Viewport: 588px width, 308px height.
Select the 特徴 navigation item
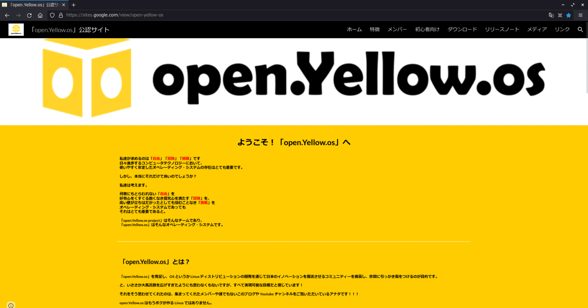point(374,29)
